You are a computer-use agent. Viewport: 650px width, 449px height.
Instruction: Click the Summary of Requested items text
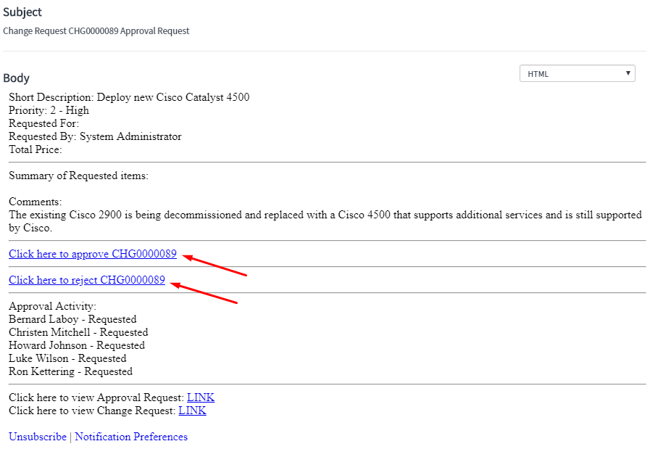click(78, 176)
